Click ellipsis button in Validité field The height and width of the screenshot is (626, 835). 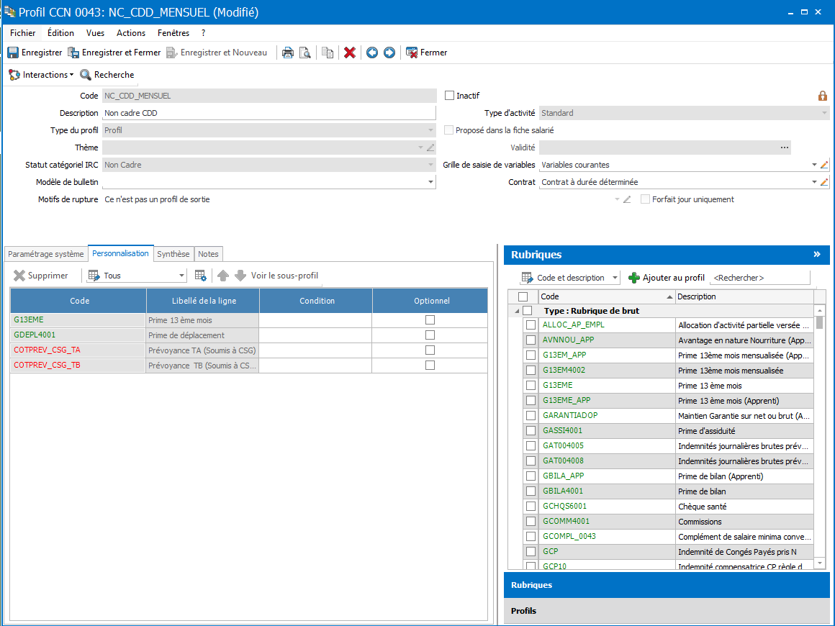pyautogui.click(x=785, y=148)
